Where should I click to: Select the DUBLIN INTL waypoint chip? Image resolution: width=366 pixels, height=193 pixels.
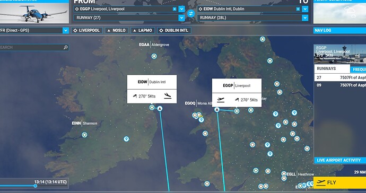click(x=174, y=30)
